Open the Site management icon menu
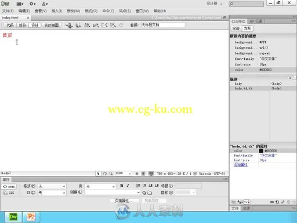297x223 pixels. [x=45, y=4]
